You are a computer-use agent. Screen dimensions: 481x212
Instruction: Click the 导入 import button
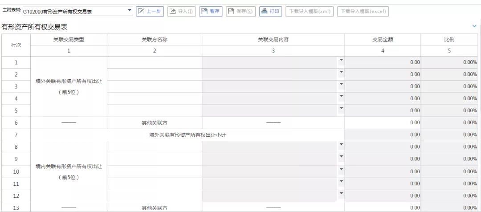pyautogui.click(x=181, y=11)
